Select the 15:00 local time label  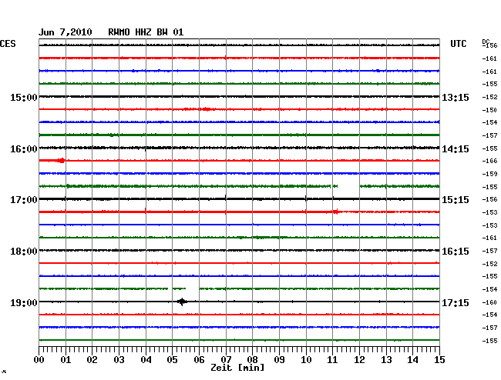[x=24, y=97]
